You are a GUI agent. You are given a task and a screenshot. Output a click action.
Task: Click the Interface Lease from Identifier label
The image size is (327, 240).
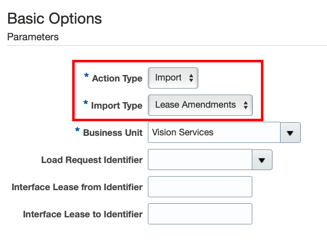pos(77,187)
